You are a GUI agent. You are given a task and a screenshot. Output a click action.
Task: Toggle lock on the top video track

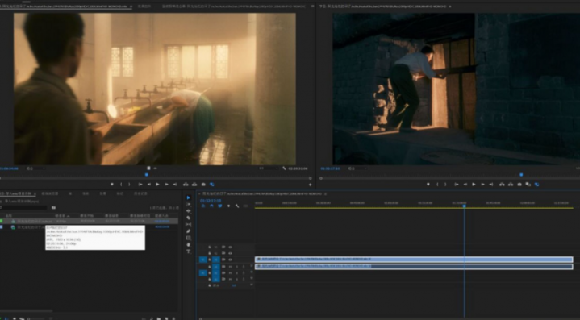pos(210,247)
